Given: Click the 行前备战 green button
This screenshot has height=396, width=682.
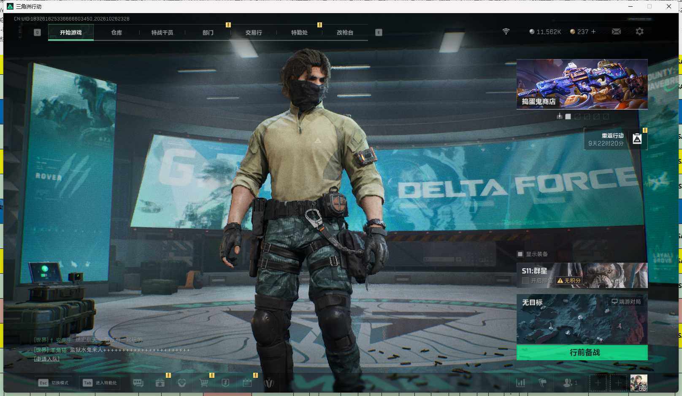Looking at the screenshot, I should click(x=582, y=353).
